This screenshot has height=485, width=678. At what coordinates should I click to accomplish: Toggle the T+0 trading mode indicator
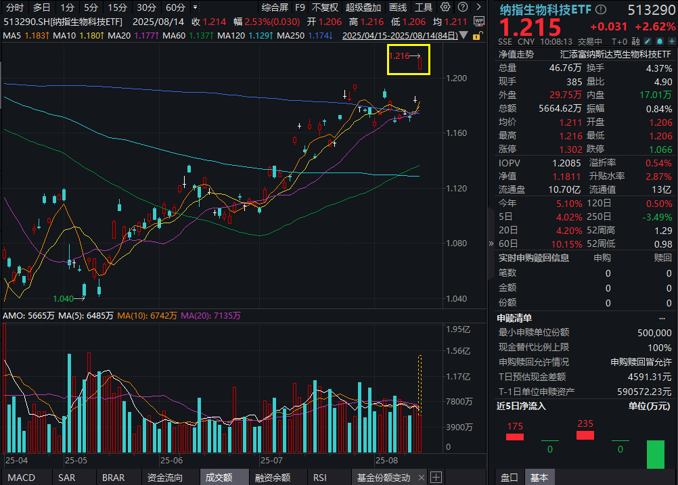click(x=618, y=41)
